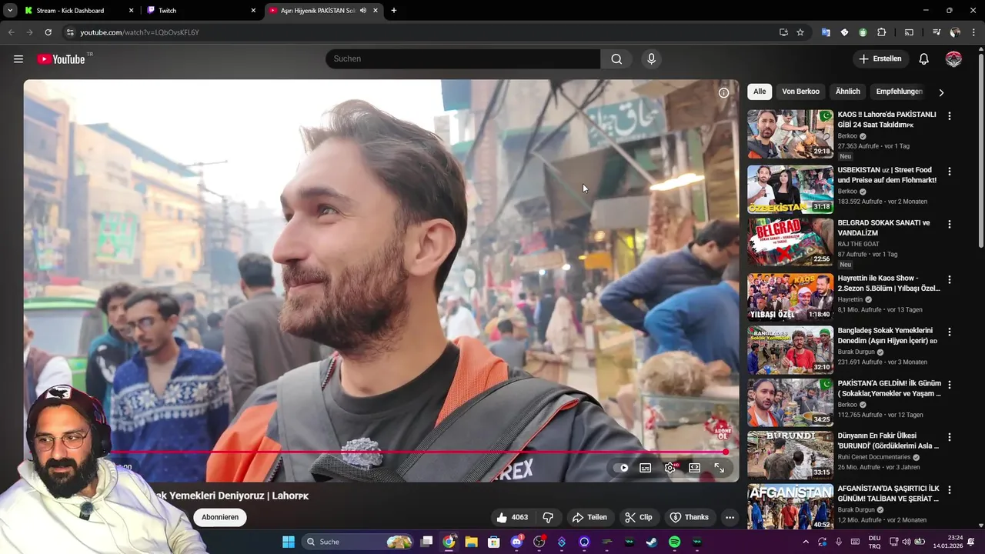Viewport: 985px width, 554px height.
Task: Open the Chrome extensions puzzle icon
Action: [x=882, y=32]
